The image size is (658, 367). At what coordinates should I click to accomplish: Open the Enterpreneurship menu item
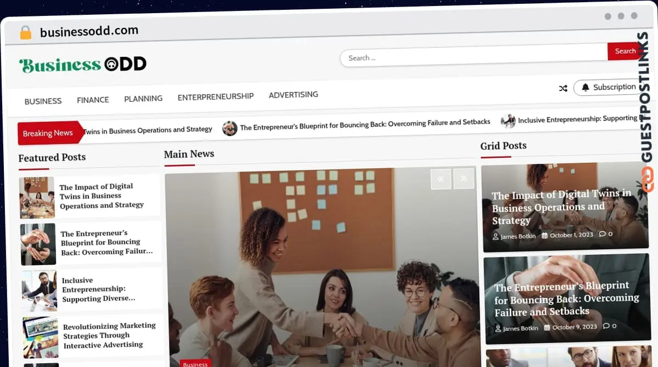point(215,96)
